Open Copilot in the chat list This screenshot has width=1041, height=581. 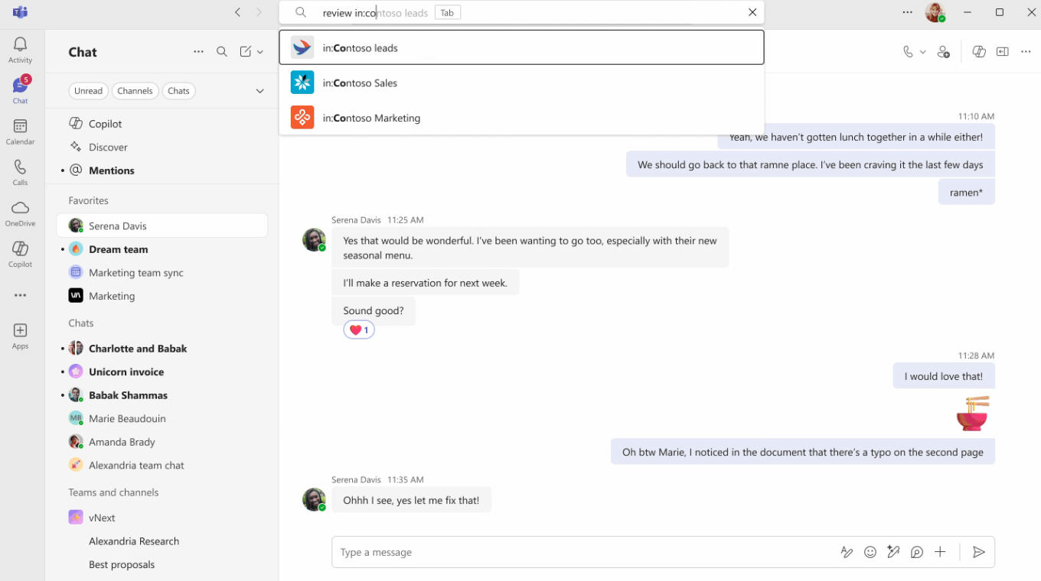162,124
